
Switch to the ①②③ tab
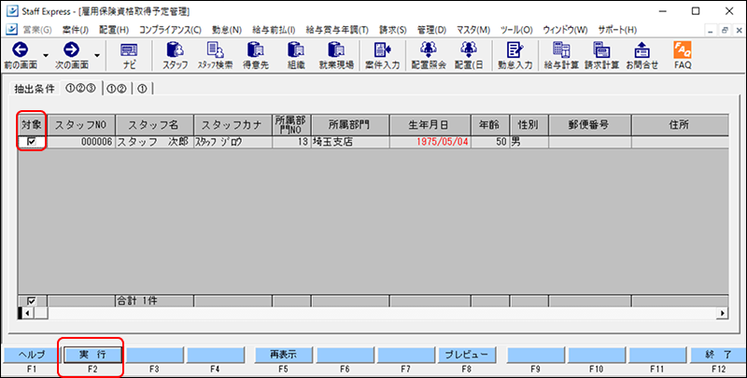[x=80, y=89]
